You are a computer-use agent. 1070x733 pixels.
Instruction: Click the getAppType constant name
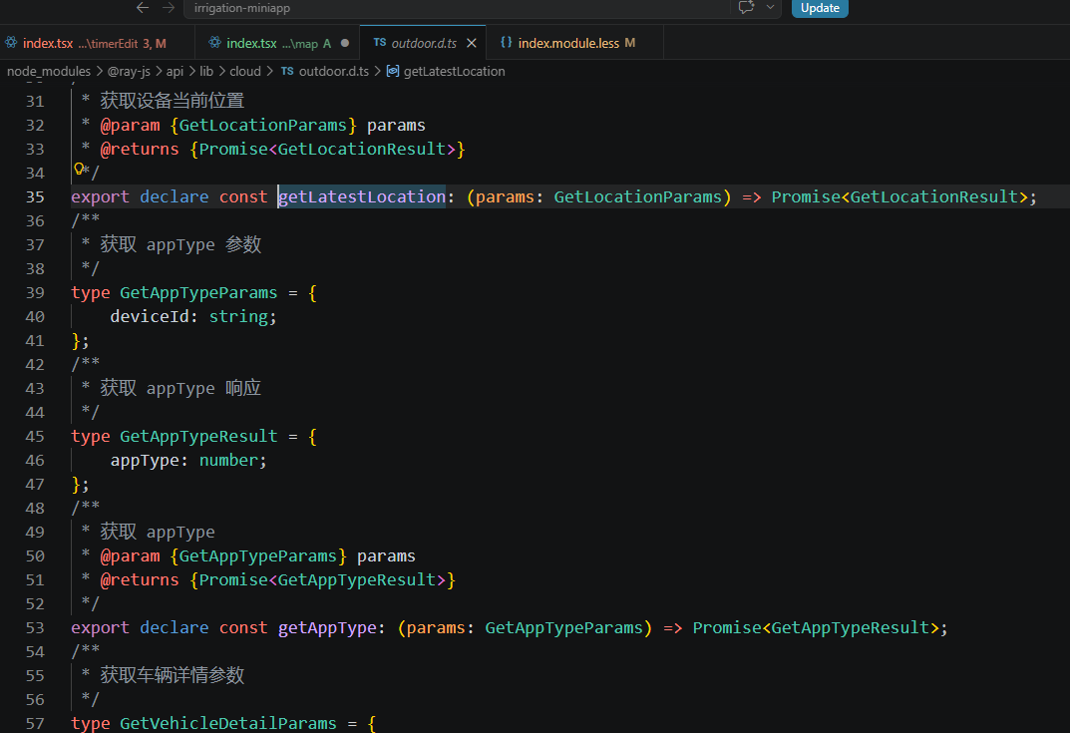327,628
